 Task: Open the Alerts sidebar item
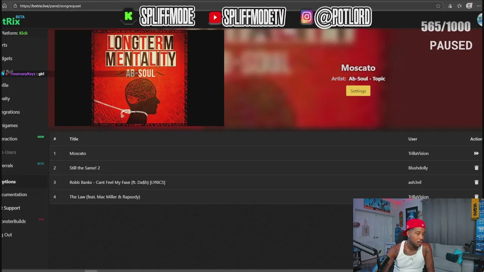point(4,45)
